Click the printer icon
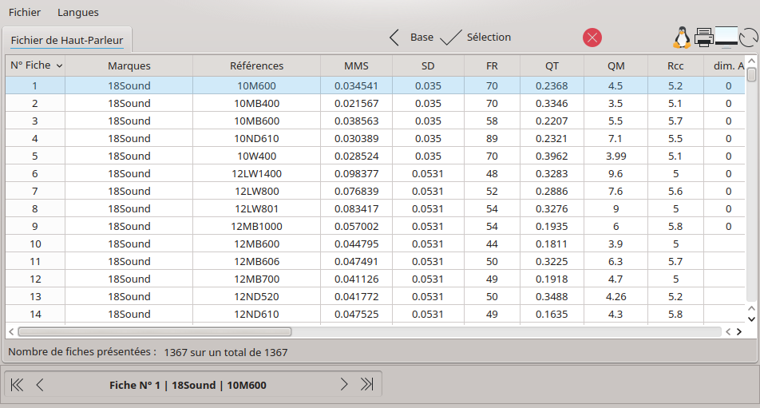Image resolution: width=760 pixels, height=408 pixels. [x=704, y=38]
